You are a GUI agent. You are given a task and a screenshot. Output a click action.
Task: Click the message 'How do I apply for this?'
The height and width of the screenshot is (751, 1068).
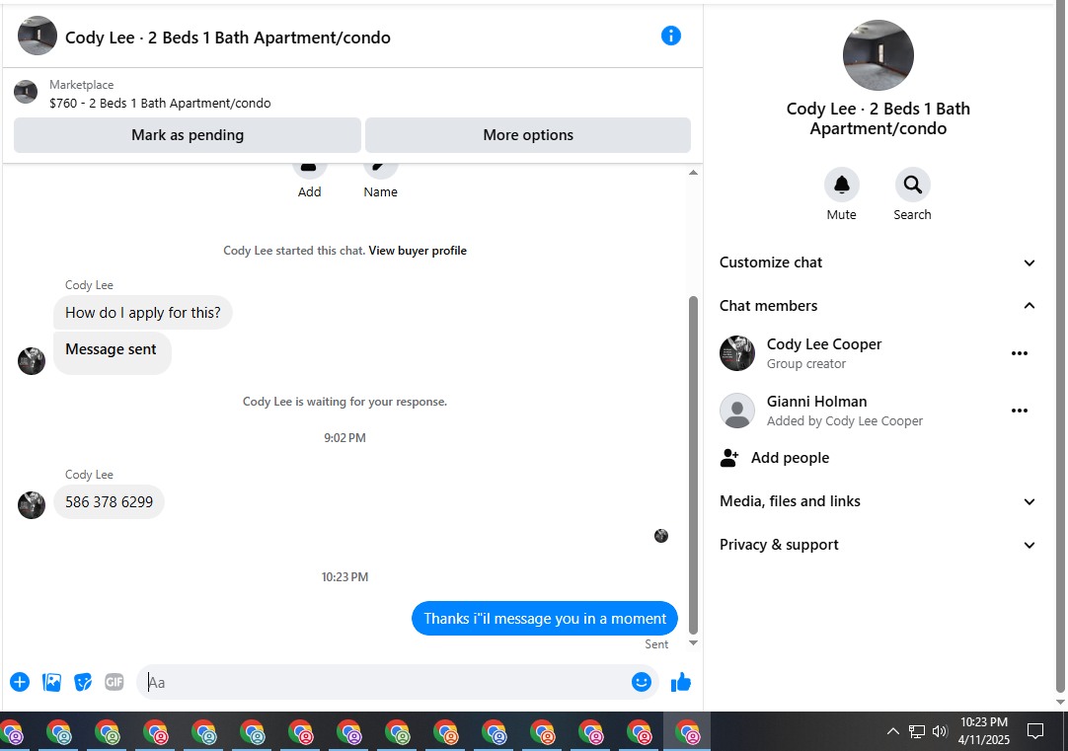143,313
